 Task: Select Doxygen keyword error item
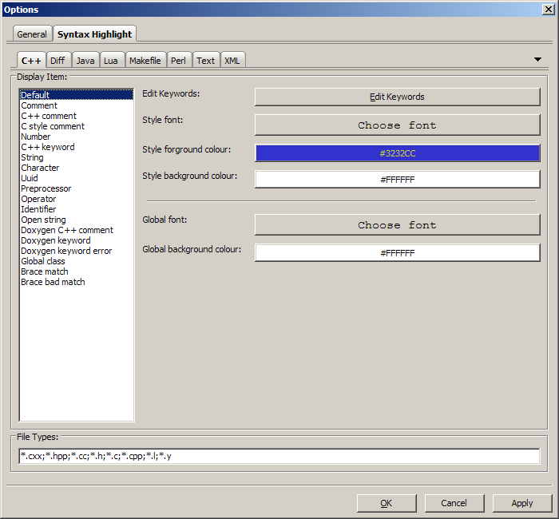pos(66,251)
